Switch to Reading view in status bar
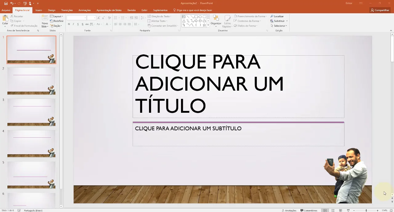 (x=340, y=210)
